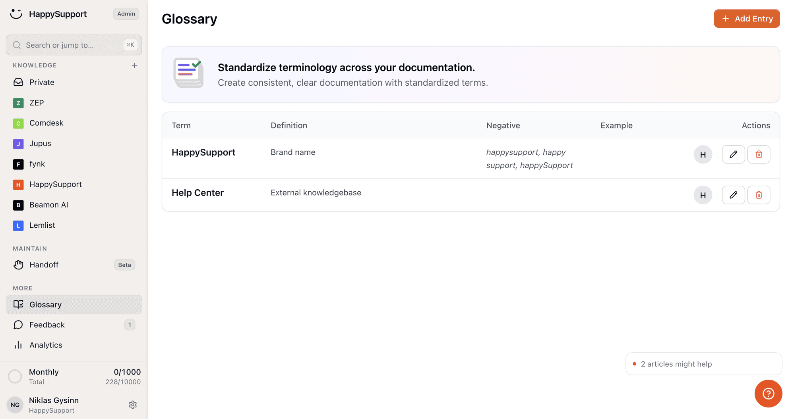Viewport: 794px width, 419px height.
Task: Click the Handoff hand icon
Action: pos(18,265)
